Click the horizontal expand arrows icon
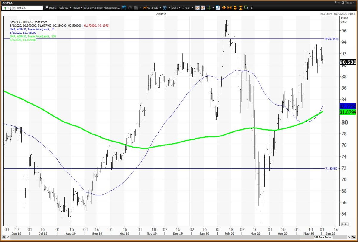This screenshot has width=358, height=242. [x=224, y=7]
